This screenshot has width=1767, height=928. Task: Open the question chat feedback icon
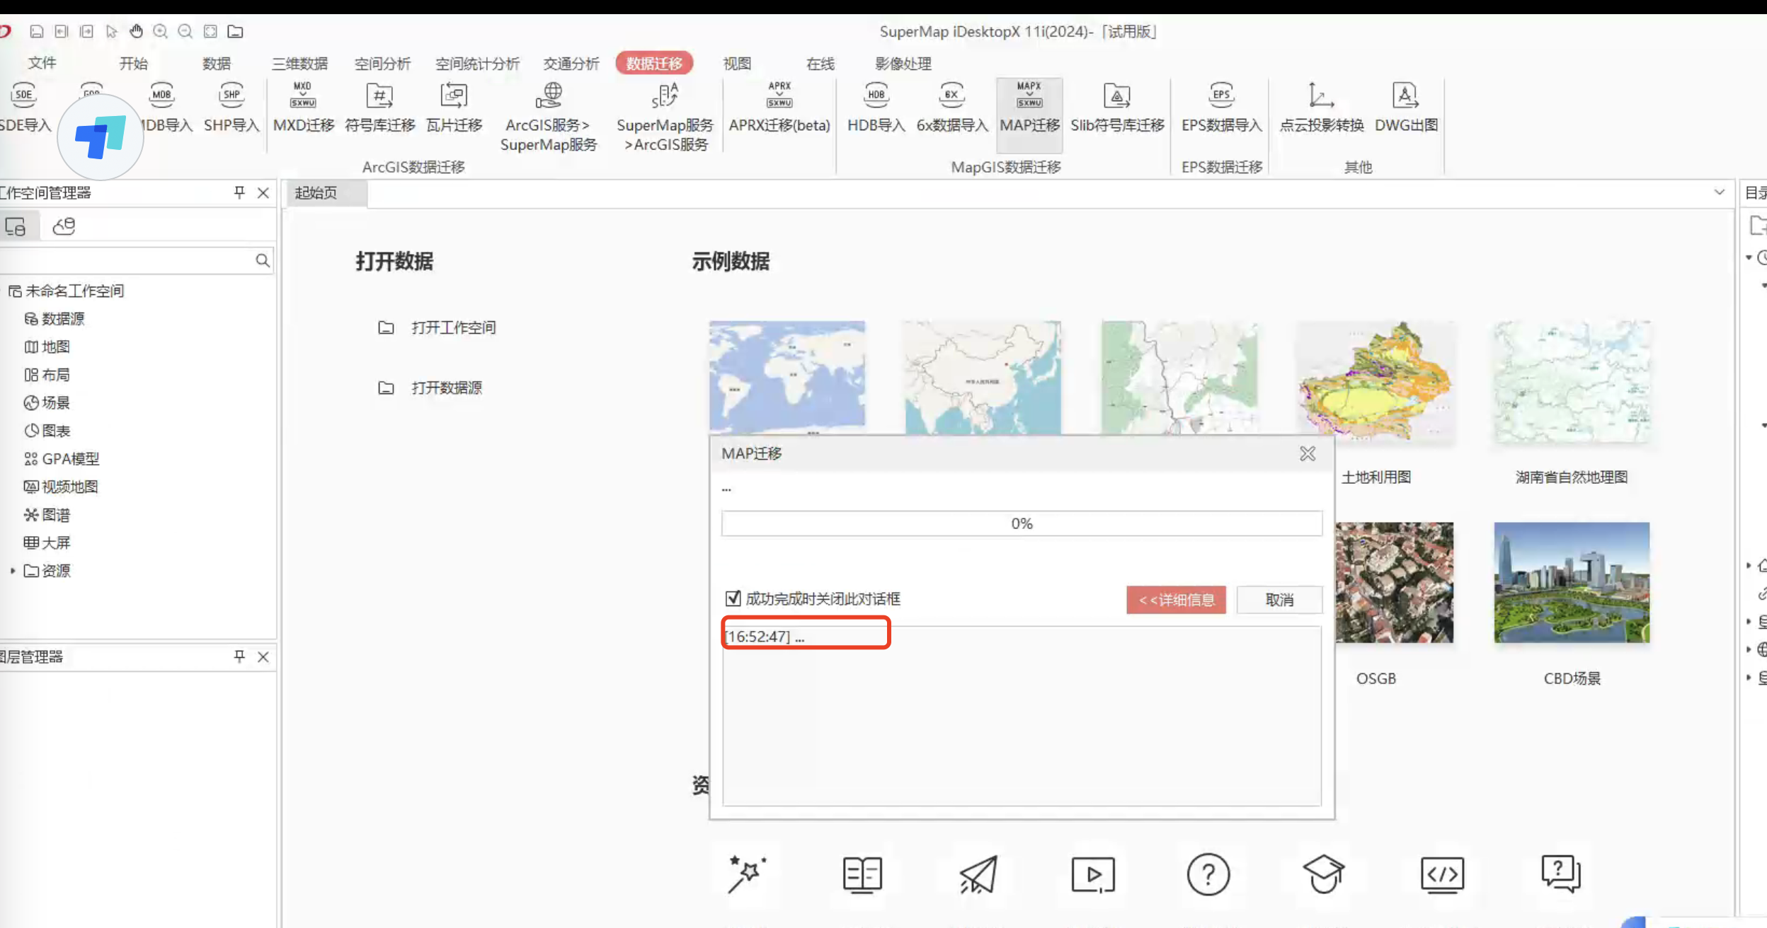coord(1561,875)
